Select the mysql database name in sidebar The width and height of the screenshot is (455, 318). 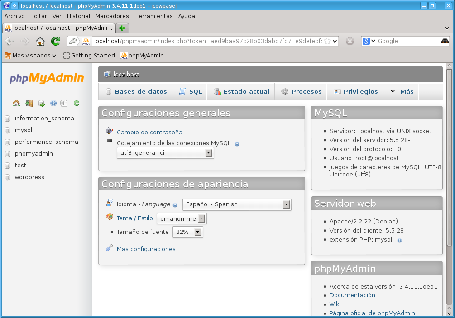point(24,130)
